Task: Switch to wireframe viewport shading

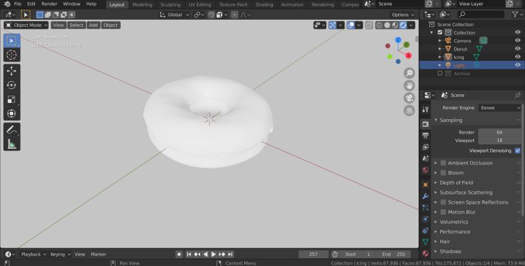Action: pos(379,25)
